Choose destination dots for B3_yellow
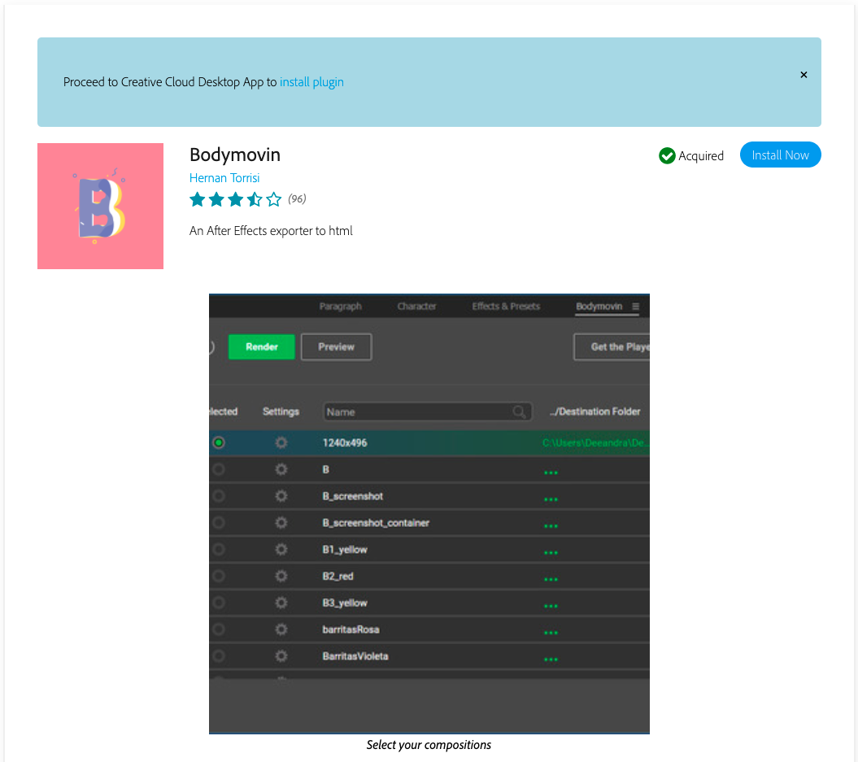Viewport: 858px width, 762px height. point(551,606)
